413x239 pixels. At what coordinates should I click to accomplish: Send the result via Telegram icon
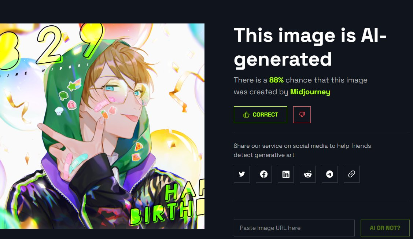[x=330, y=174]
